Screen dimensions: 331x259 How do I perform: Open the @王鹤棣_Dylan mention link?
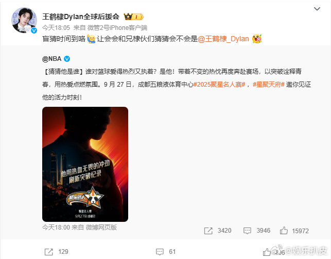tap(223, 39)
